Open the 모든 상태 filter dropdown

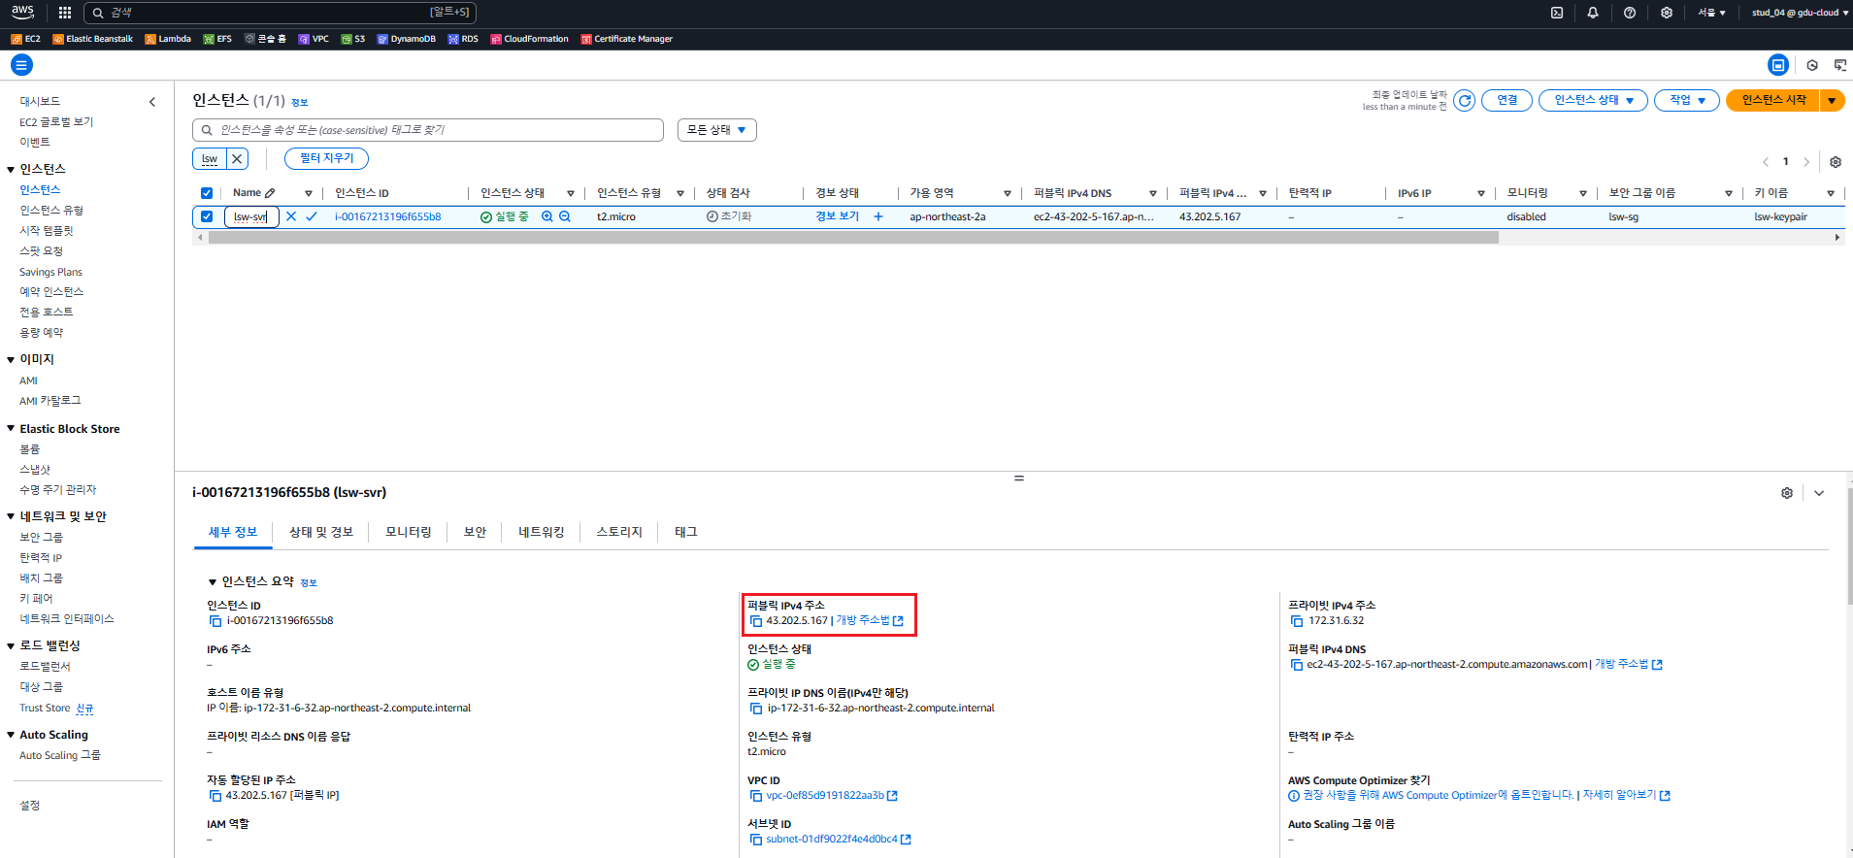(716, 130)
